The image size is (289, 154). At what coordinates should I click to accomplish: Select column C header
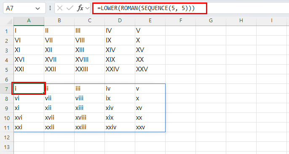point(90,21)
